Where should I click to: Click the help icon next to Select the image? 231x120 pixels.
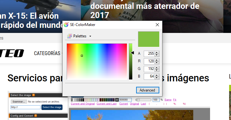coord(34,95)
